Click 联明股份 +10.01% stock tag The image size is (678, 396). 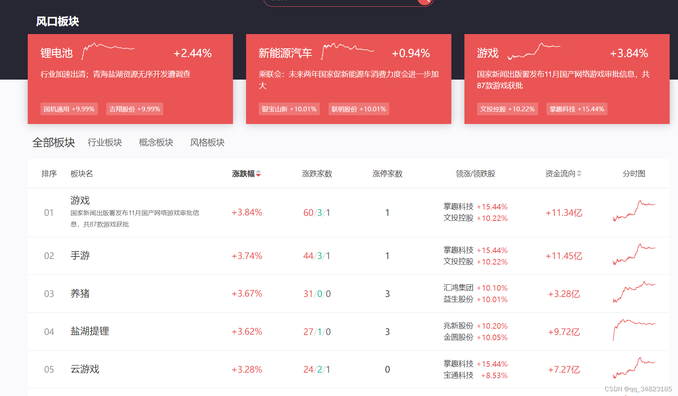(x=359, y=109)
